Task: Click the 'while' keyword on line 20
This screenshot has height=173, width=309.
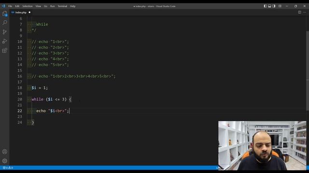Action: pyautogui.click(x=38, y=99)
